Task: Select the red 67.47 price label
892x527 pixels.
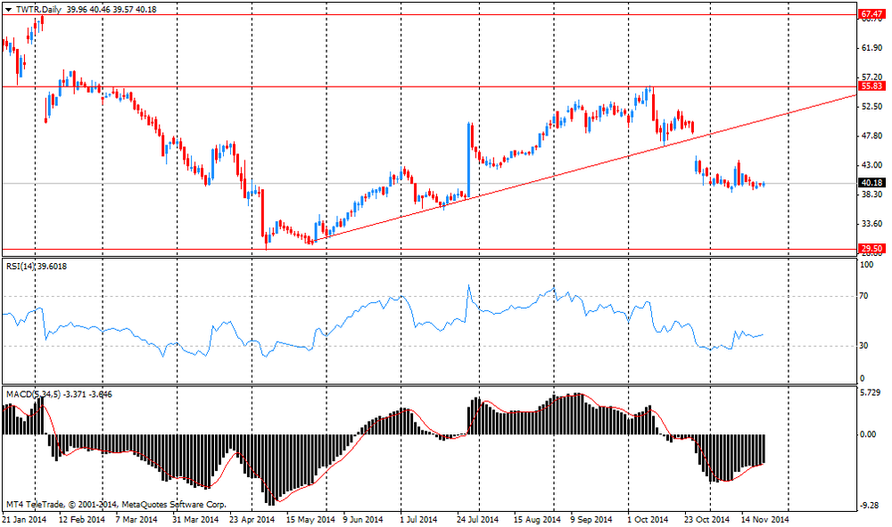Action: click(871, 14)
